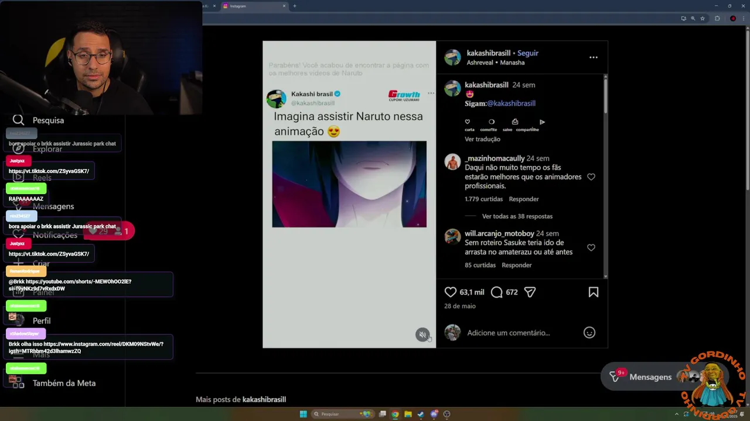Like the post with the heart icon
The width and height of the screenshot is (750, 421).
[451, 292]
